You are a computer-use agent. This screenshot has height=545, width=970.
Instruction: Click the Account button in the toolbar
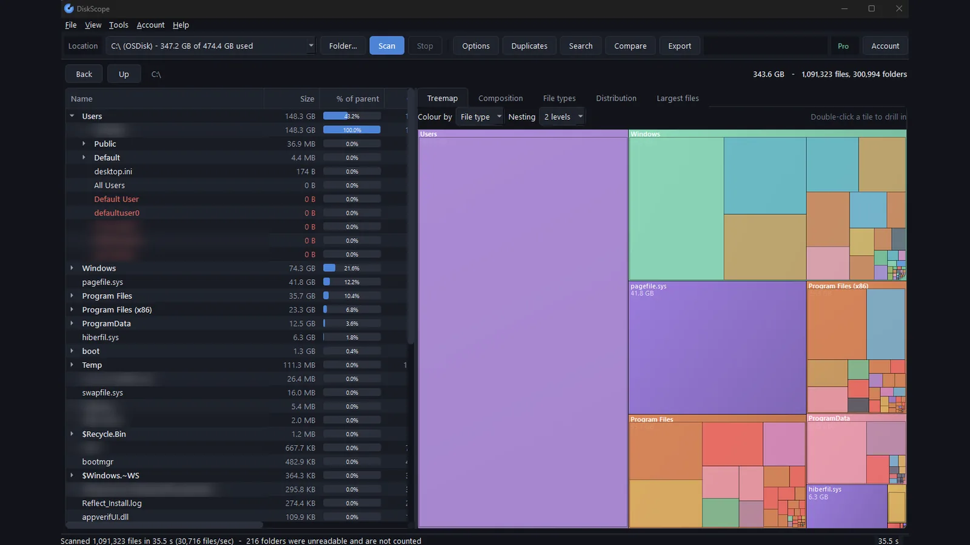[885, 46]
